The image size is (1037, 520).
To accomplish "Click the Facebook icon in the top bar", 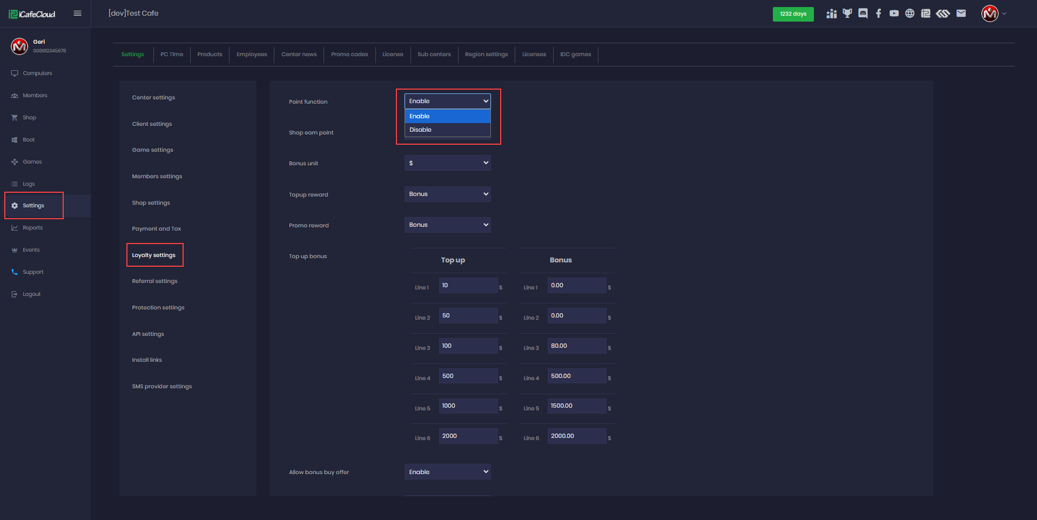I will pyautogui.click(x=879, y=13).
